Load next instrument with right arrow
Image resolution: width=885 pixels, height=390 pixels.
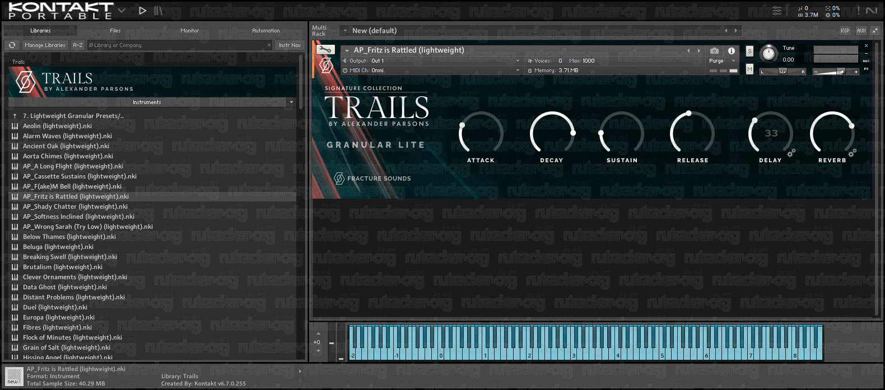[698, 50]
